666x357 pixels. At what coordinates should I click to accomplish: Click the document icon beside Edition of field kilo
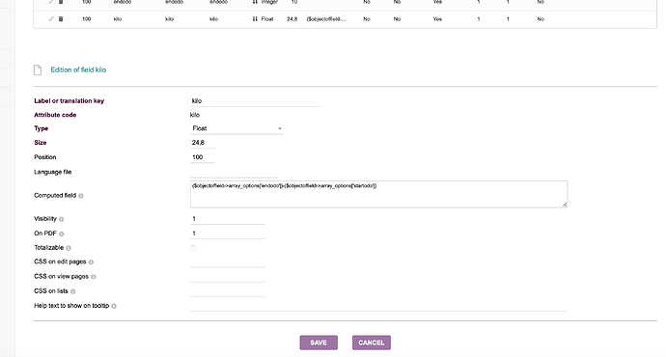(x=38, y=70)
